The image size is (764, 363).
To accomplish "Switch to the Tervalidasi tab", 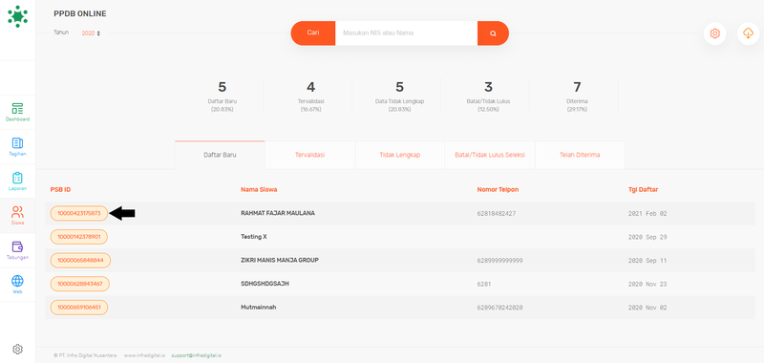I will [x=309, y=155].
